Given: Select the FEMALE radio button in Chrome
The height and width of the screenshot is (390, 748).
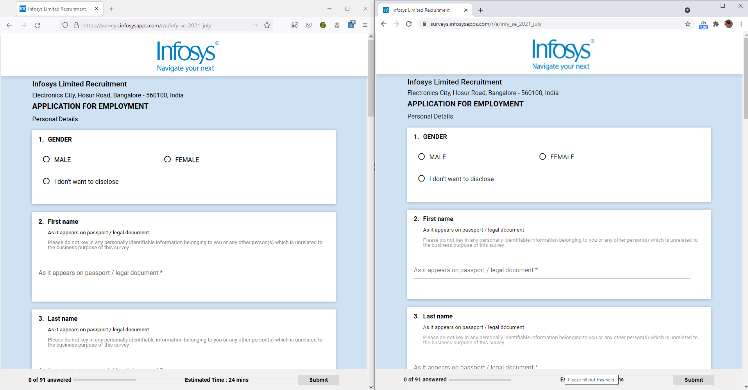Looking at the screenshot, I should pos(543,156).
